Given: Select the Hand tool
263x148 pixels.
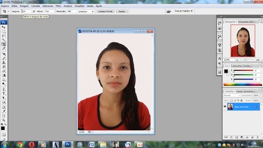Looking at the screenshot, I should 4,116.
